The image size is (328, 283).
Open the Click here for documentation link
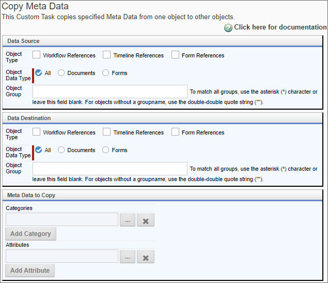pyautogui.click(x=280, y=27)
